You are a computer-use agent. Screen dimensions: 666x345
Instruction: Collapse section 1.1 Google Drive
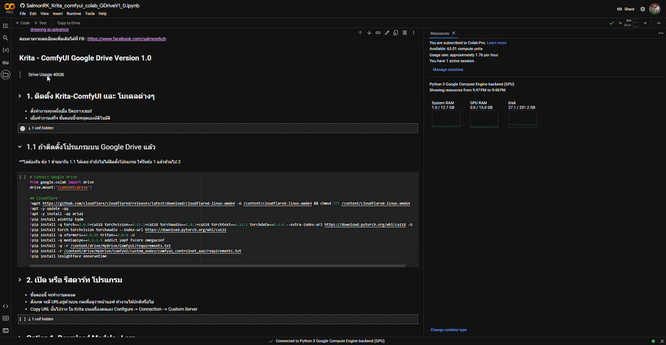tap(20, 147)
